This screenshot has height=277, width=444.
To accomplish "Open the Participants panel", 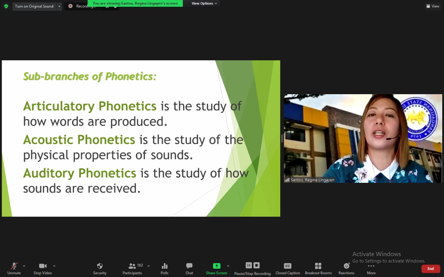I will click(x=132, y=269).
